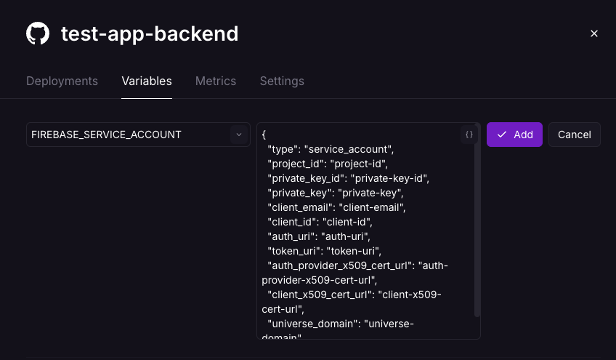The width and height of the screenshot is (616, 360).
Task: Click the curly braces JSON icon
Action: tap(469, 135)
